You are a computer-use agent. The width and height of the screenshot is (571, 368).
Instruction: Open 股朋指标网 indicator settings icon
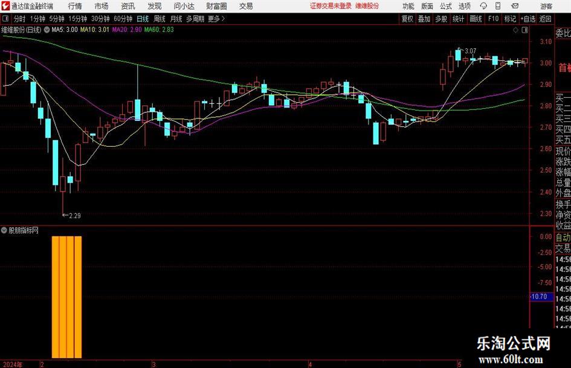pyautogui.click(x=4, y=230)
